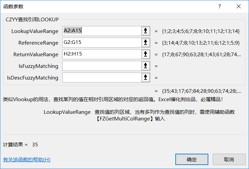Image resolution: width=249 pixels, height=169 pixels.
Task: Click the 计算结果 value 35
Action: click(x=35, y=145)
